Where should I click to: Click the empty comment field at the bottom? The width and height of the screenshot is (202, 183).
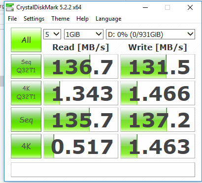click(103, 170)
